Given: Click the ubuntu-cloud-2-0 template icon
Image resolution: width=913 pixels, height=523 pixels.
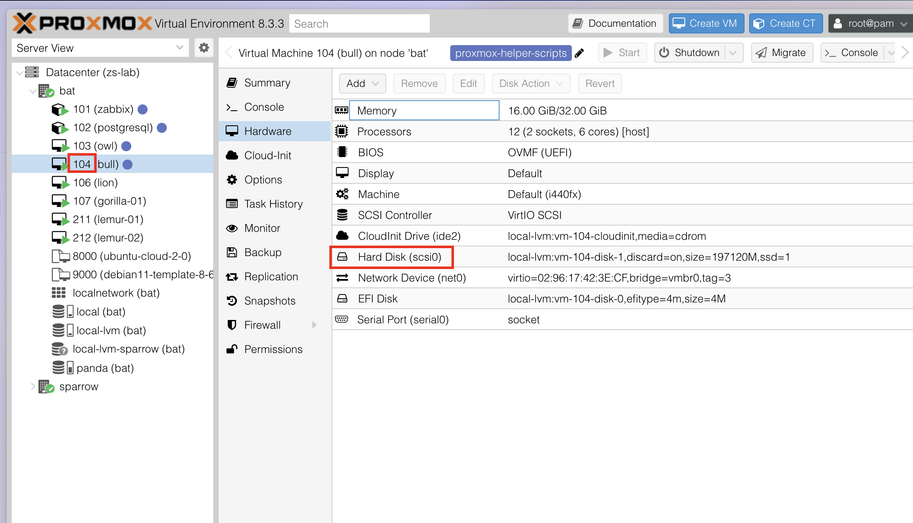Looking at the screenshot, I should pyautogui.click(x=60, y=256).
